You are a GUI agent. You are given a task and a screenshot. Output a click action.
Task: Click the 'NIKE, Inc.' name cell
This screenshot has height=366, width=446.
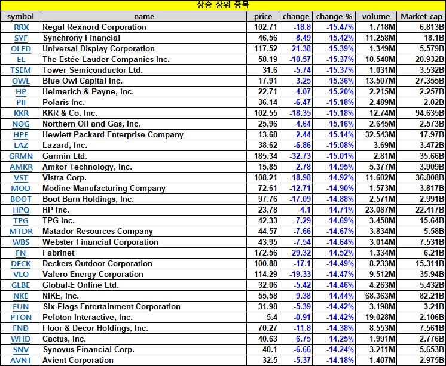click(144, 296)
